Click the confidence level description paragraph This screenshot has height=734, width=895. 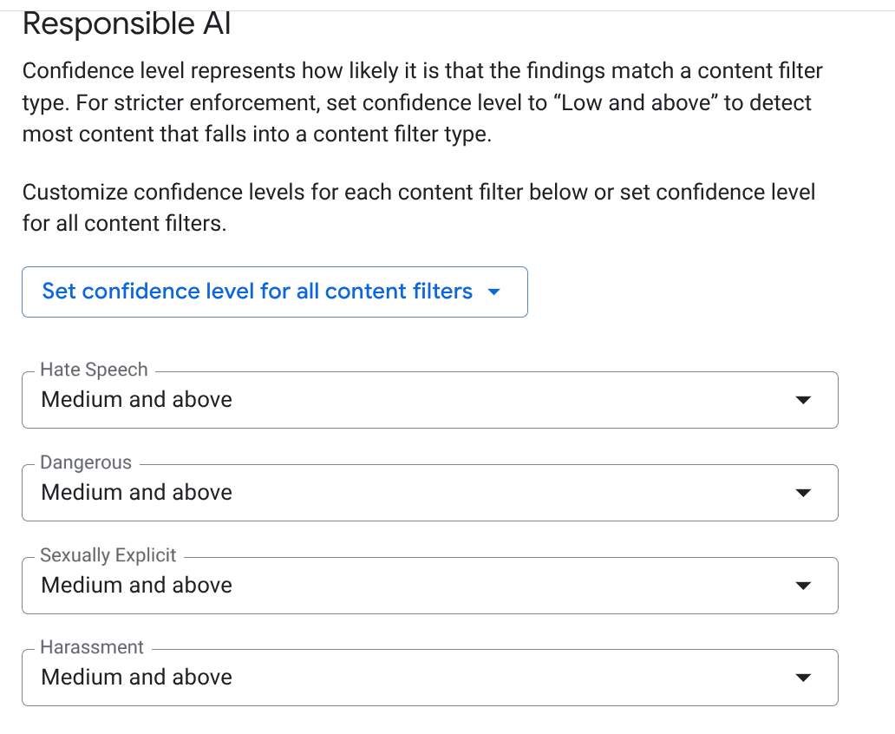pyautogui.click(x=416, y=103)
